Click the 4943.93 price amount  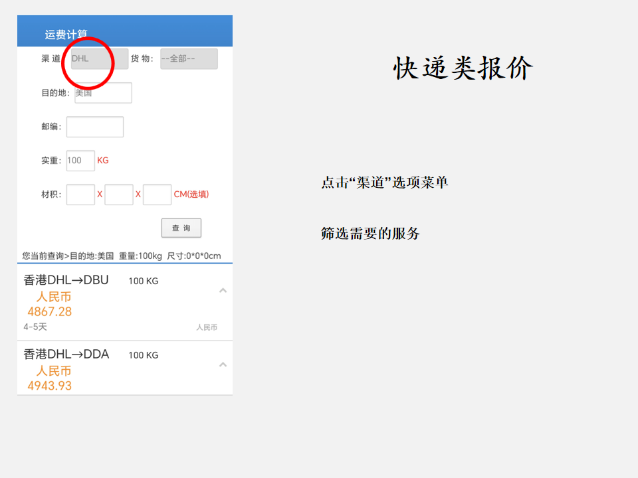[50, 386]
